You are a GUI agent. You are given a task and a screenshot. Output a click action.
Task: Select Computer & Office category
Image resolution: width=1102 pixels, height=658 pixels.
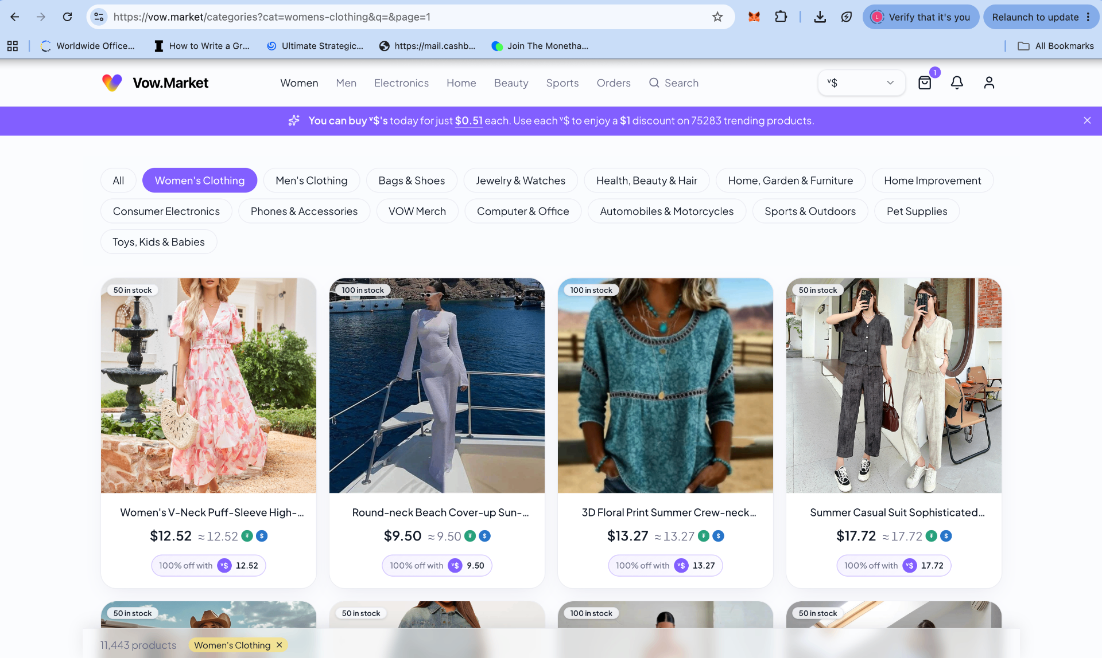tap(523, 211)
